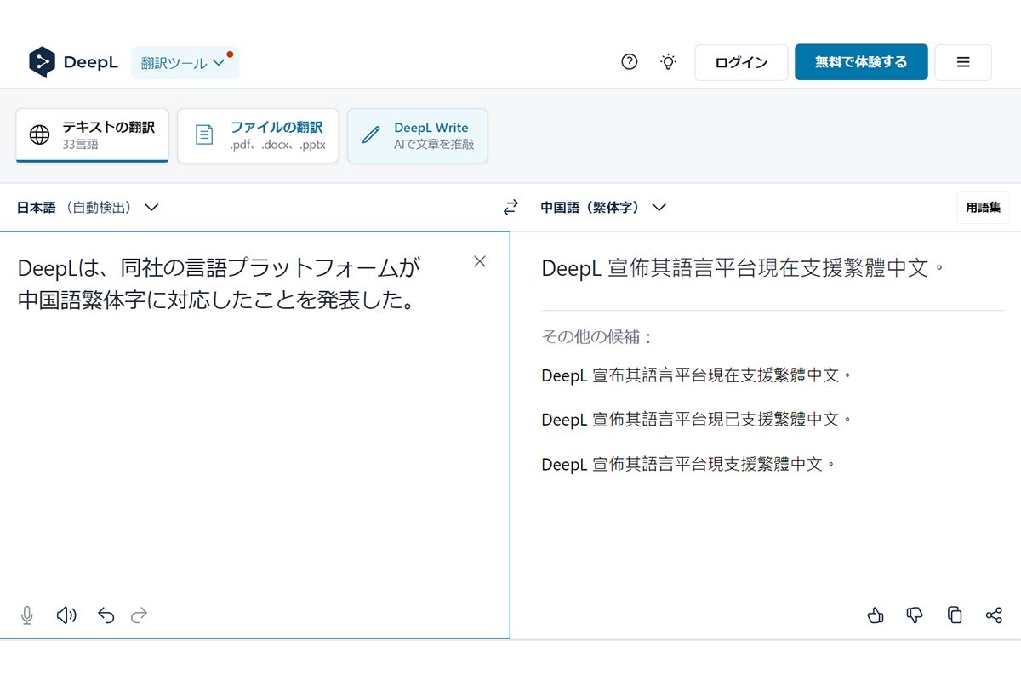Swap translation direction with the arrows icon

point(510,207)
